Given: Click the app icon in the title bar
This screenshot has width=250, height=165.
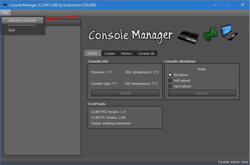Looking at the screenshot, I should tap(5, 5).
